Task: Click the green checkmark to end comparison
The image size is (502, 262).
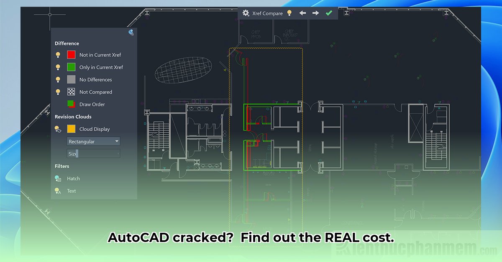Action: [329, 13]
